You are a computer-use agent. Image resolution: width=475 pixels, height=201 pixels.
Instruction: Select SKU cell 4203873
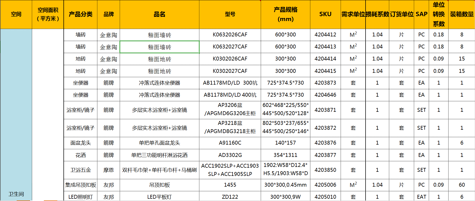[x=325, y=83]
